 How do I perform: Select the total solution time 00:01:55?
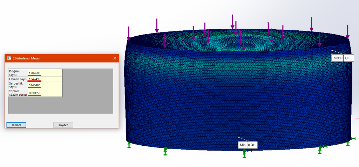pos(35,93)
